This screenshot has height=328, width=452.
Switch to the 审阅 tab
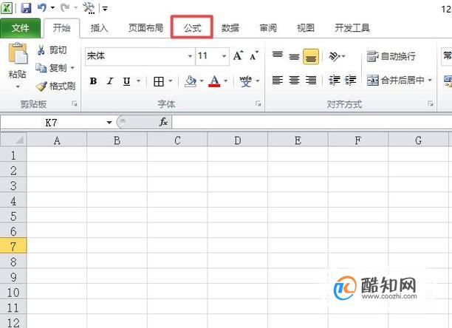268,28
